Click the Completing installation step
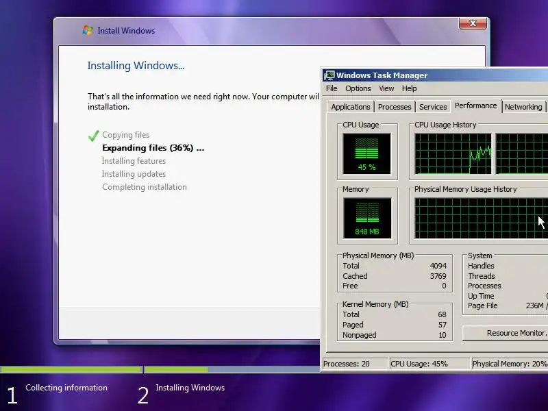The width and height of the screenshot is (548, 411). [145, 187]
